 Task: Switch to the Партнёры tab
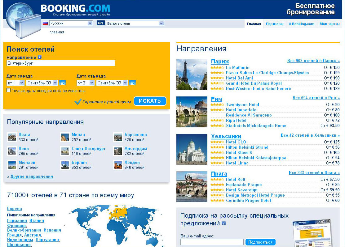(x=275, y=24)
